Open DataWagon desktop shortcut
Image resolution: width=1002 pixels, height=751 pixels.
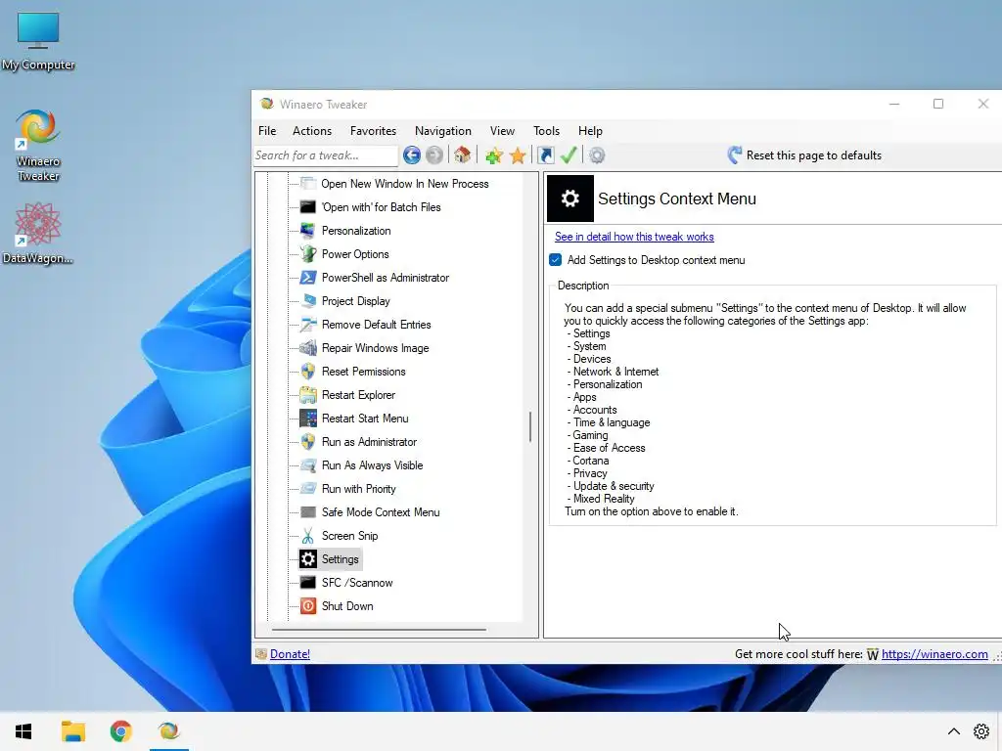click(x=38, y=233)
